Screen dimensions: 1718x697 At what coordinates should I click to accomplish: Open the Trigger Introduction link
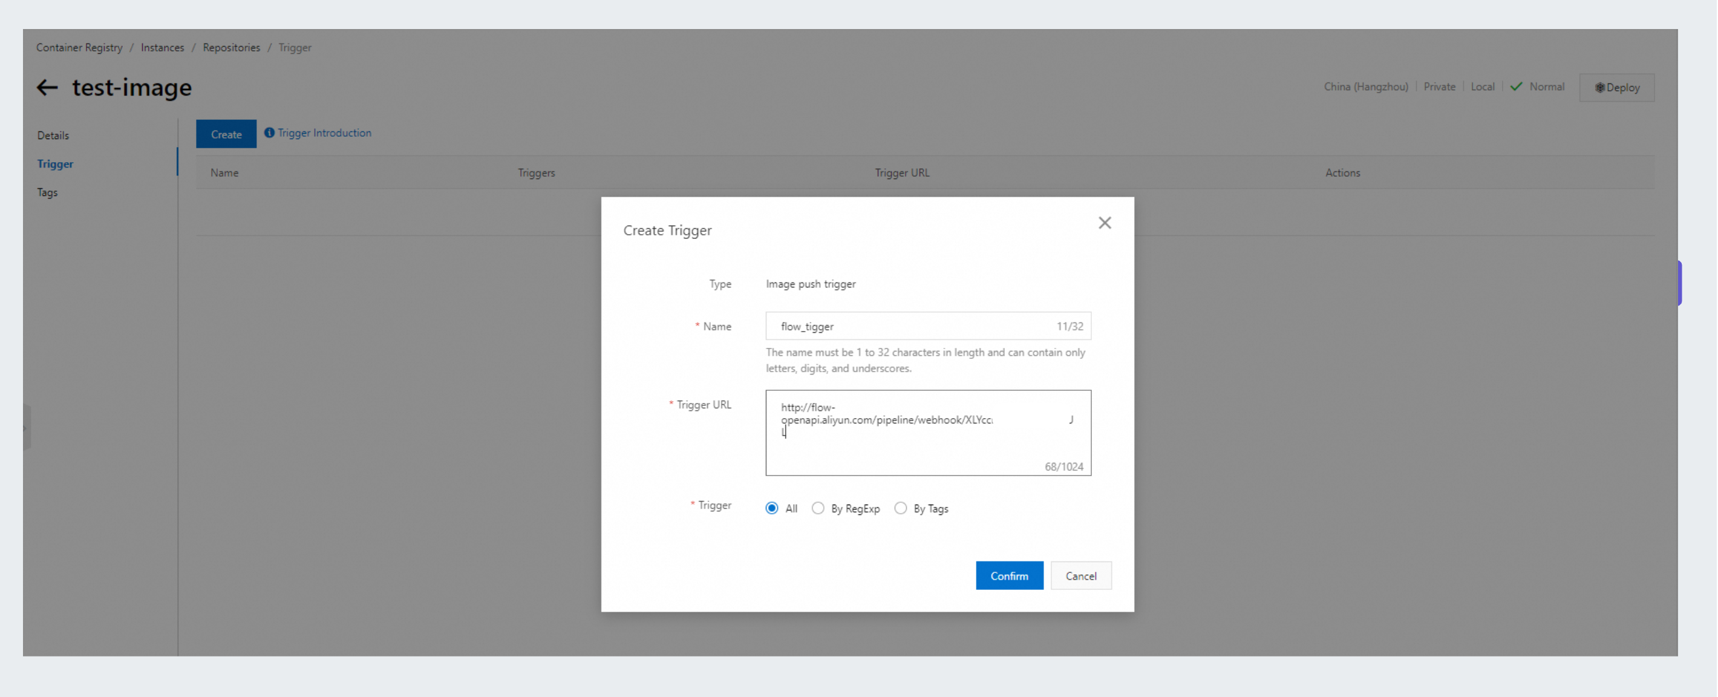tap(324, 133)
